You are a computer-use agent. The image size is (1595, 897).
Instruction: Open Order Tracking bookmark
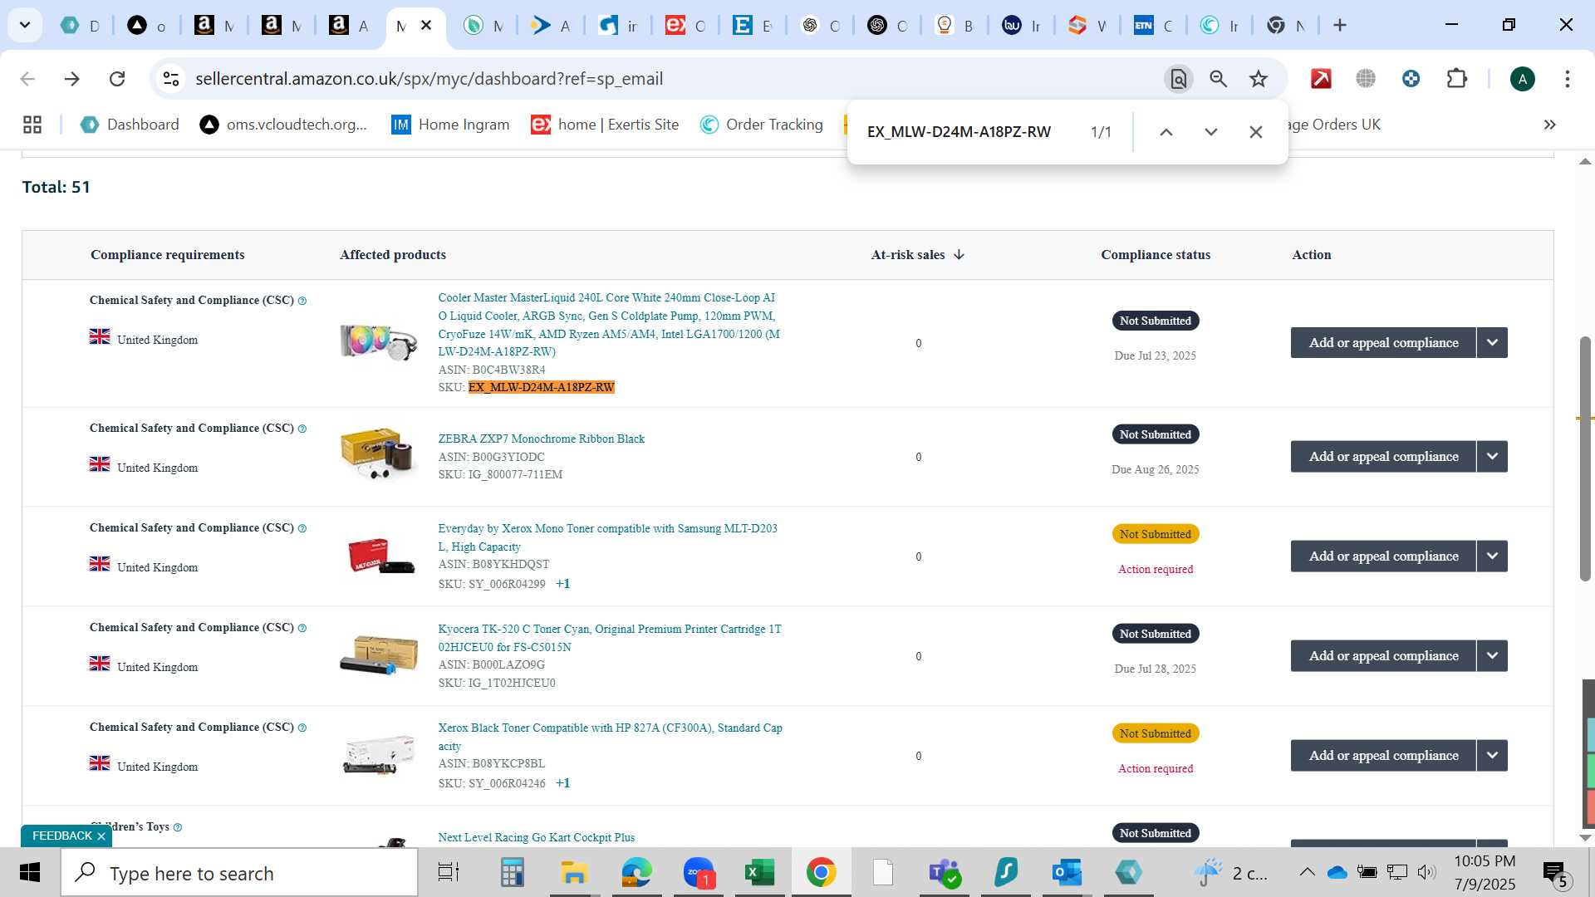tap(761, 125)
